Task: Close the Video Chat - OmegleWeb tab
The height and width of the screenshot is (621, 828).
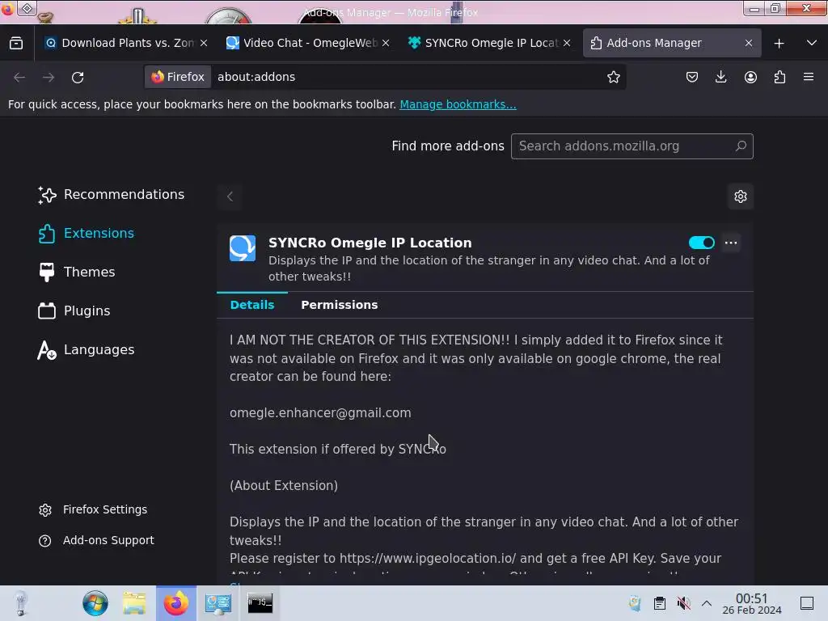Action: [x=386, y=44]
